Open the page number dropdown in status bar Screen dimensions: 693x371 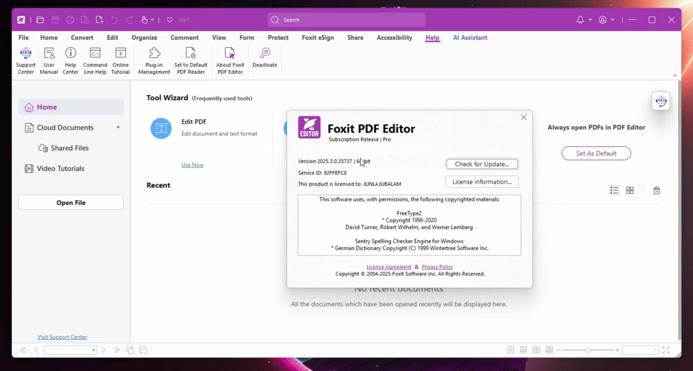93,350
